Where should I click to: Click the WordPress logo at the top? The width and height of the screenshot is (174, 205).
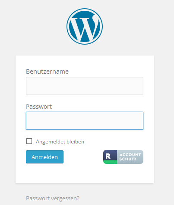coord(85,26)
